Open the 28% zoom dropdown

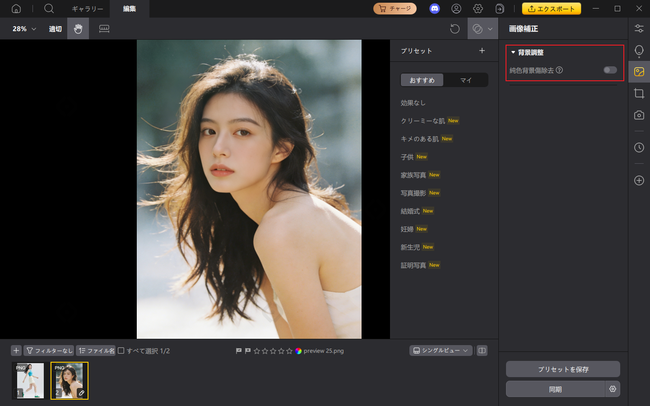(24, 29)
